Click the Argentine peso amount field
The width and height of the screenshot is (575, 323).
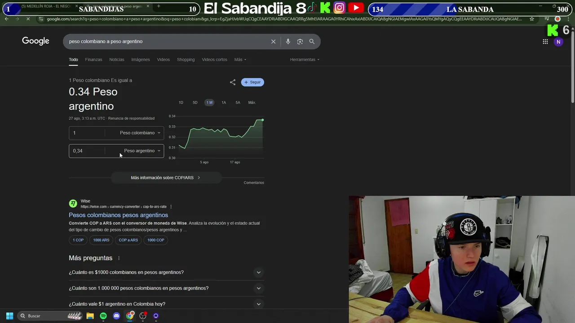pyautogui.click(x=87, y=151)
